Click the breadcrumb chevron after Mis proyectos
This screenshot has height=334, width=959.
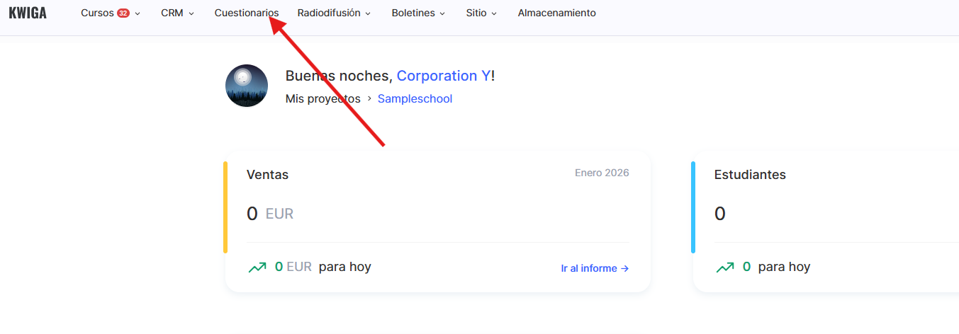(x=369, y=99)
